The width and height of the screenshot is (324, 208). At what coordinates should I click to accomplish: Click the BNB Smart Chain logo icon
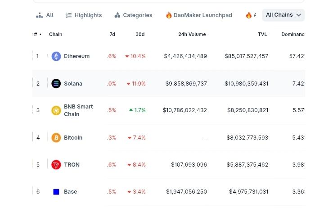click(56, 110)
